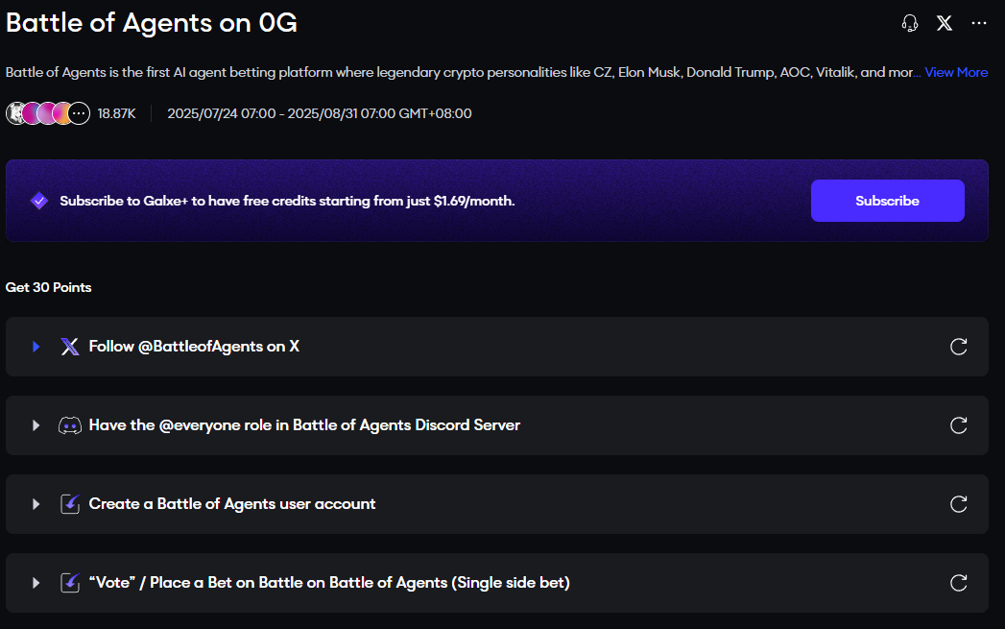Viewport: 1005px width, 629px height.
Task: Expand the Create user account task
Action: [x=36, y=504]
